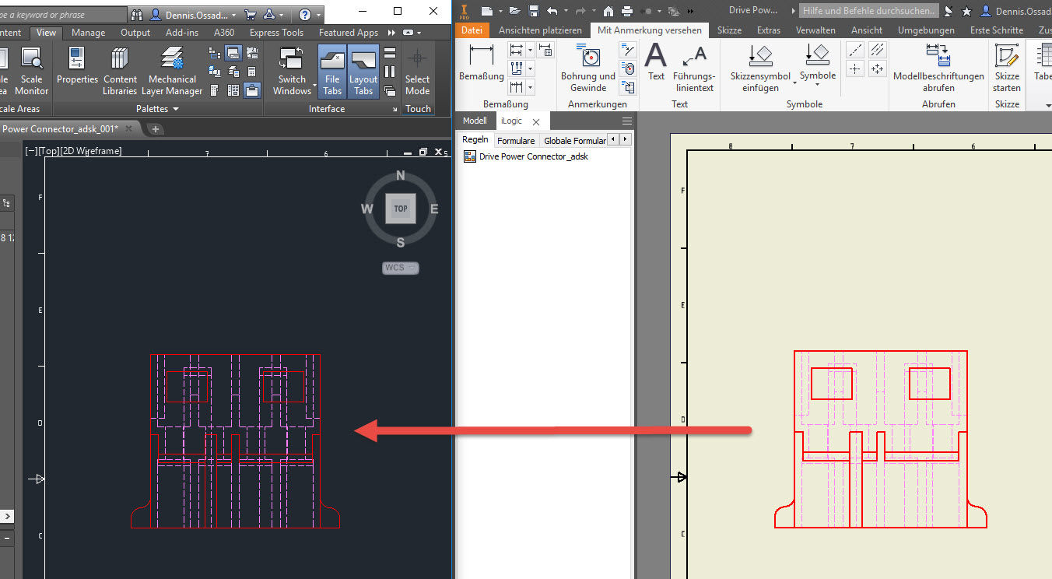Image resolution: width=1052 pixels, height=579 pixels.
Task: Switch to the Skizze ribbon tab
Action: pyautogui.click(x=729, y=30)
